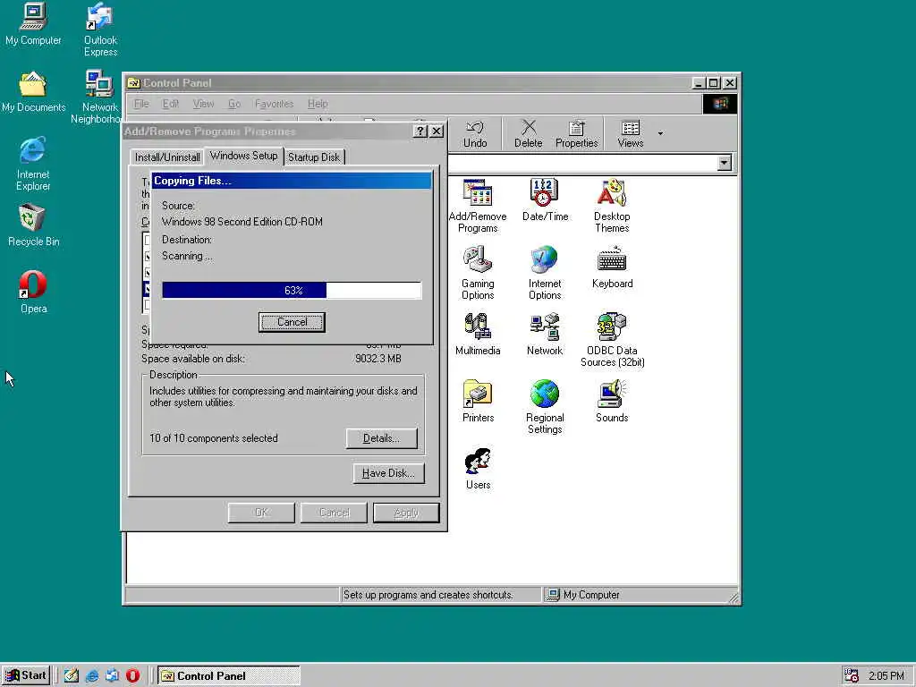Open the Favorites menu
This screenshot has width=916, height=687.
(274, 104)
